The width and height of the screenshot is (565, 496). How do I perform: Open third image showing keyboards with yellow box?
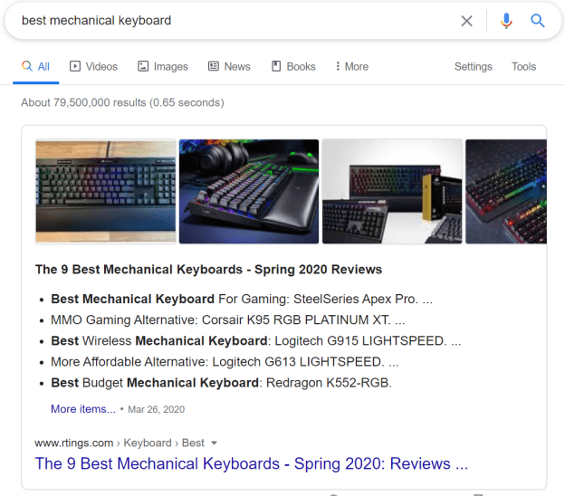click(x=392, y=191)
